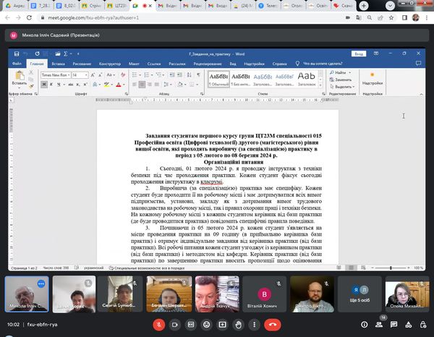Open the Рецензирование ribbon tab
434x337 pixels.
coord(207,63)
